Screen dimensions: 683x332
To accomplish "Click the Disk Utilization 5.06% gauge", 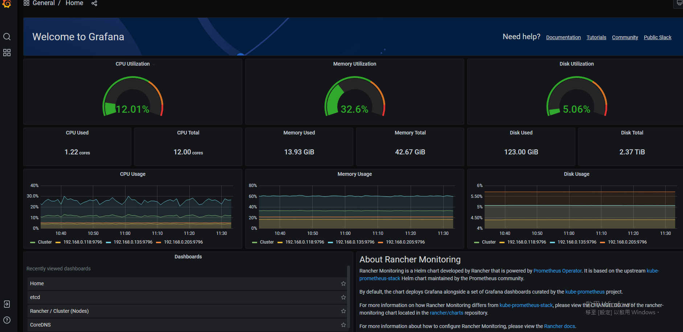I will [577, 96].
